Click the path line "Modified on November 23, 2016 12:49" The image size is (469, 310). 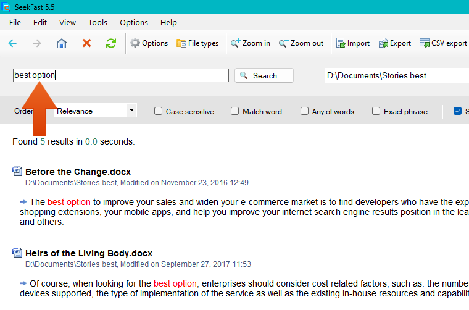coord(185,183)
